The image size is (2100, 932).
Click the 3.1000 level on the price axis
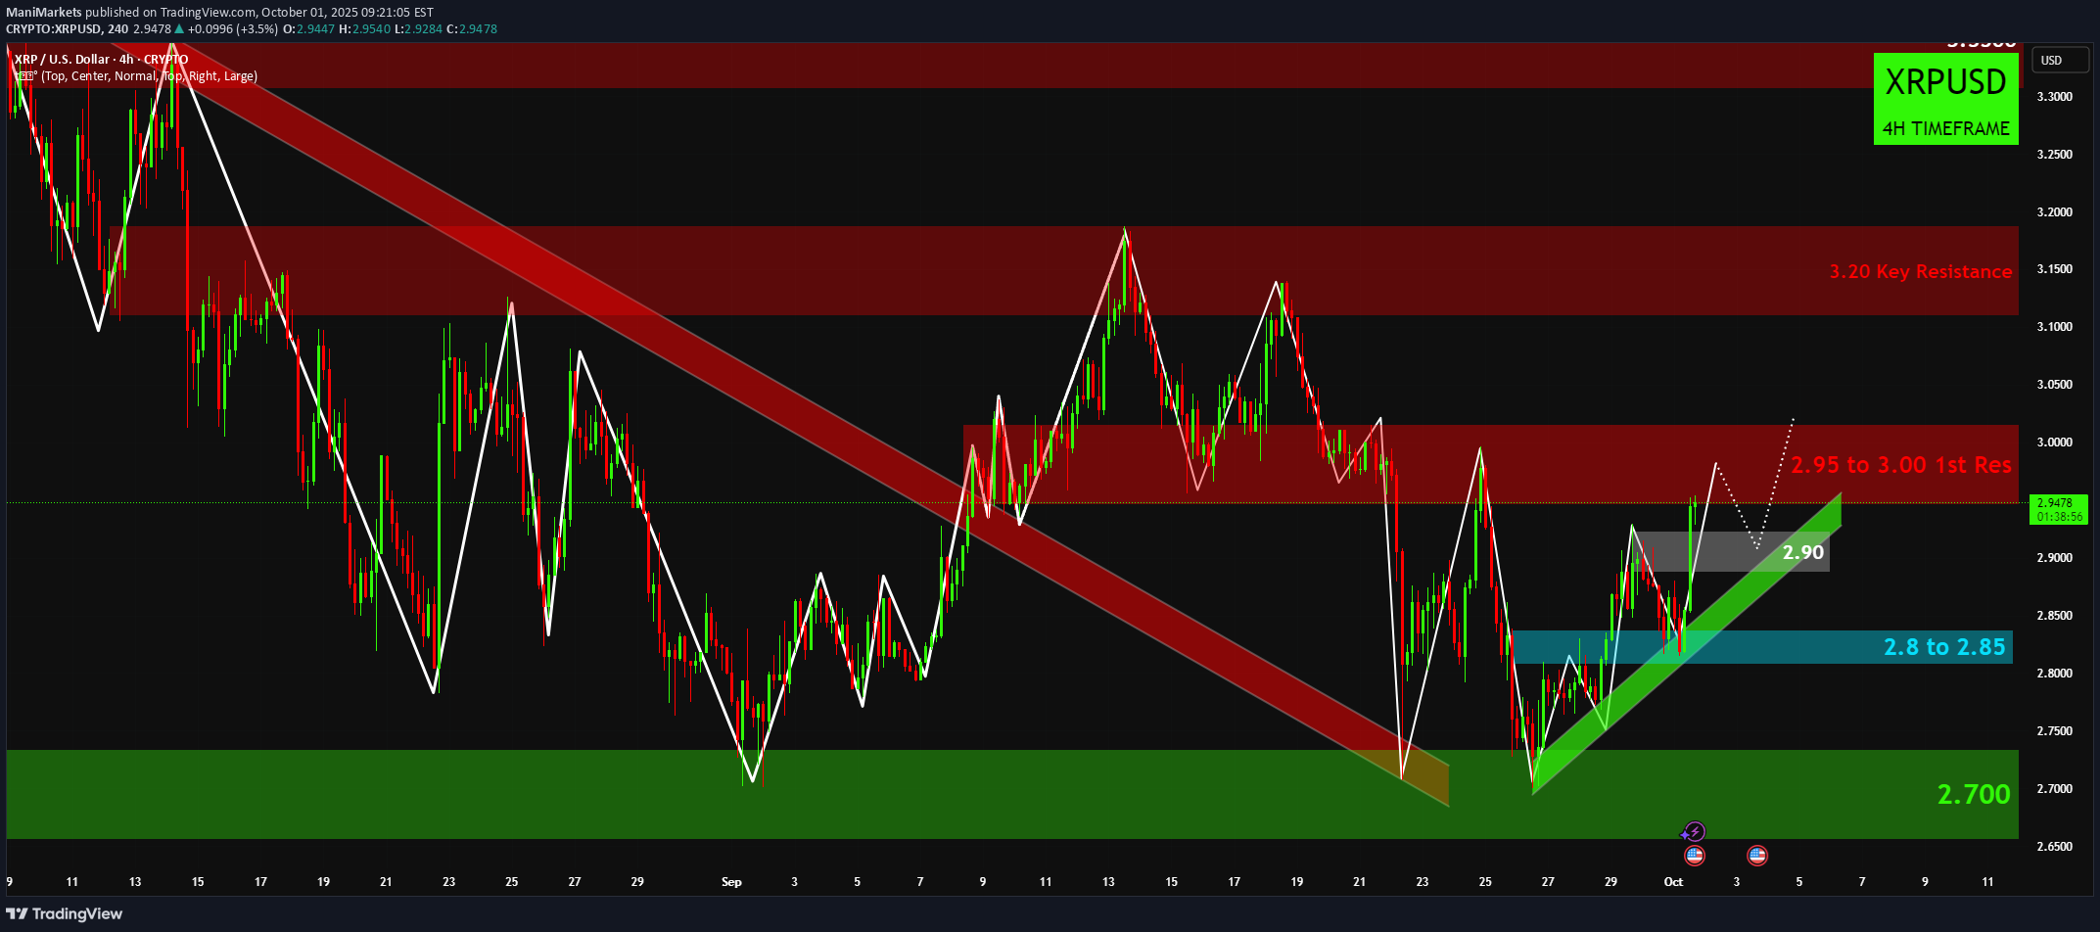[2053, 327]
